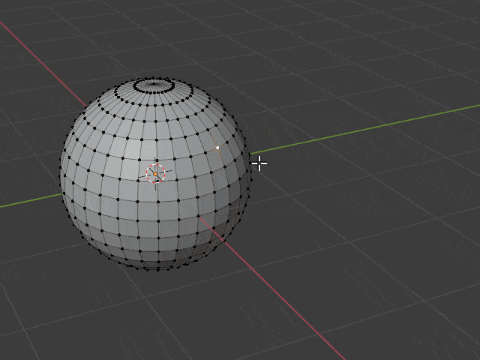
Task: Click the top pole center of the sphere
Action: coord(154,83)
